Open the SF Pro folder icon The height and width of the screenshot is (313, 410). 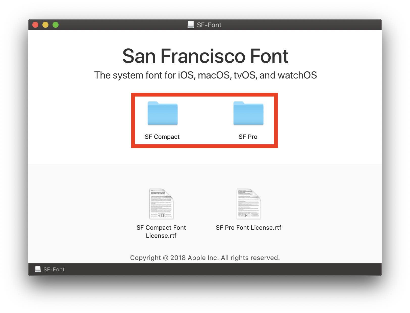click(248, 113)
